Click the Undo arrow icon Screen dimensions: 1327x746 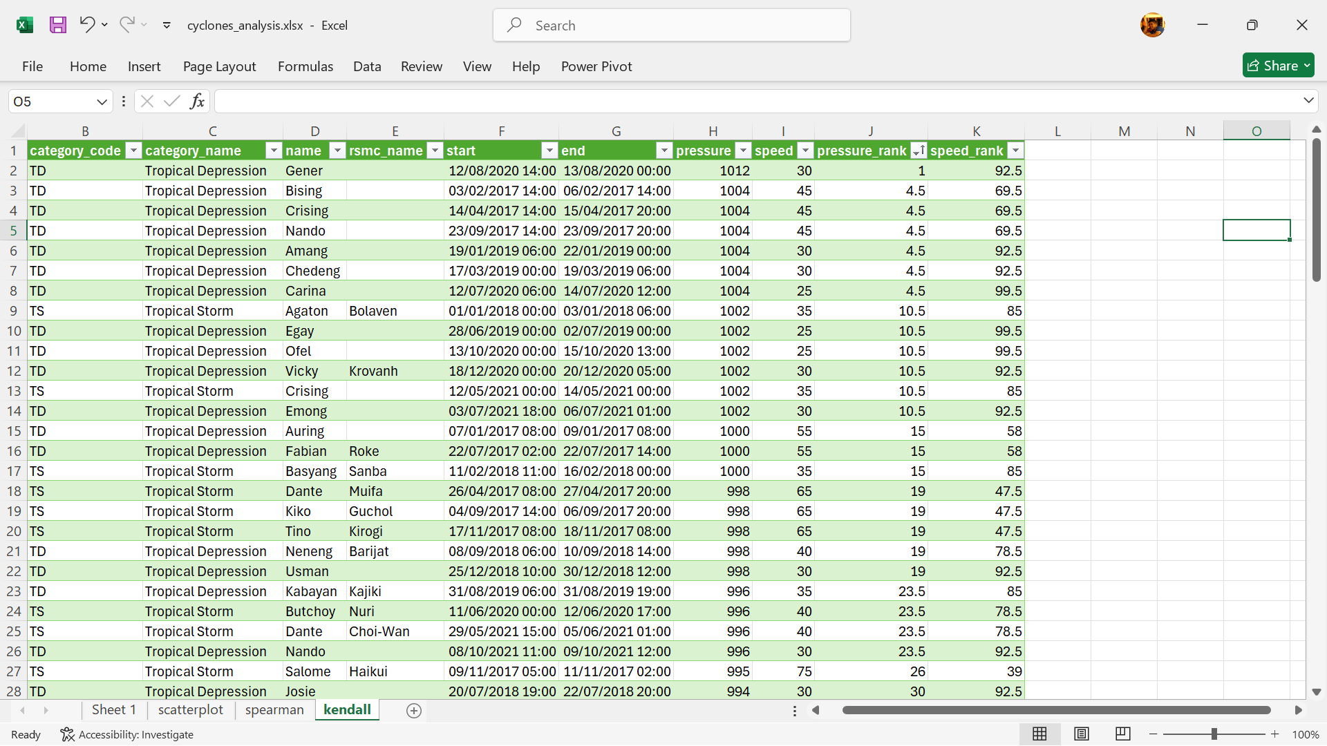coord(86,25)
